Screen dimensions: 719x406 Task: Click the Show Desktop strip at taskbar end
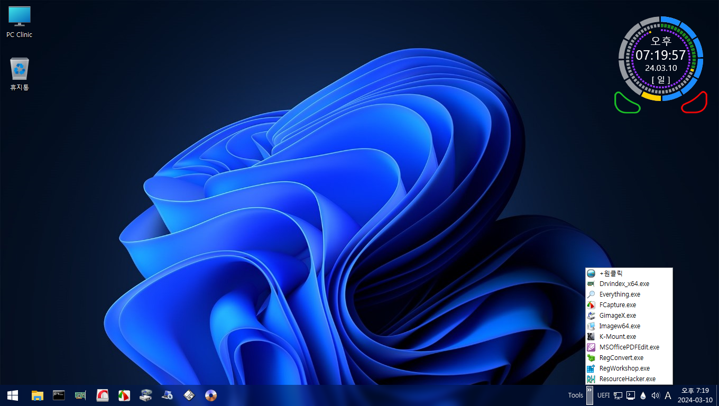(717, 395)
